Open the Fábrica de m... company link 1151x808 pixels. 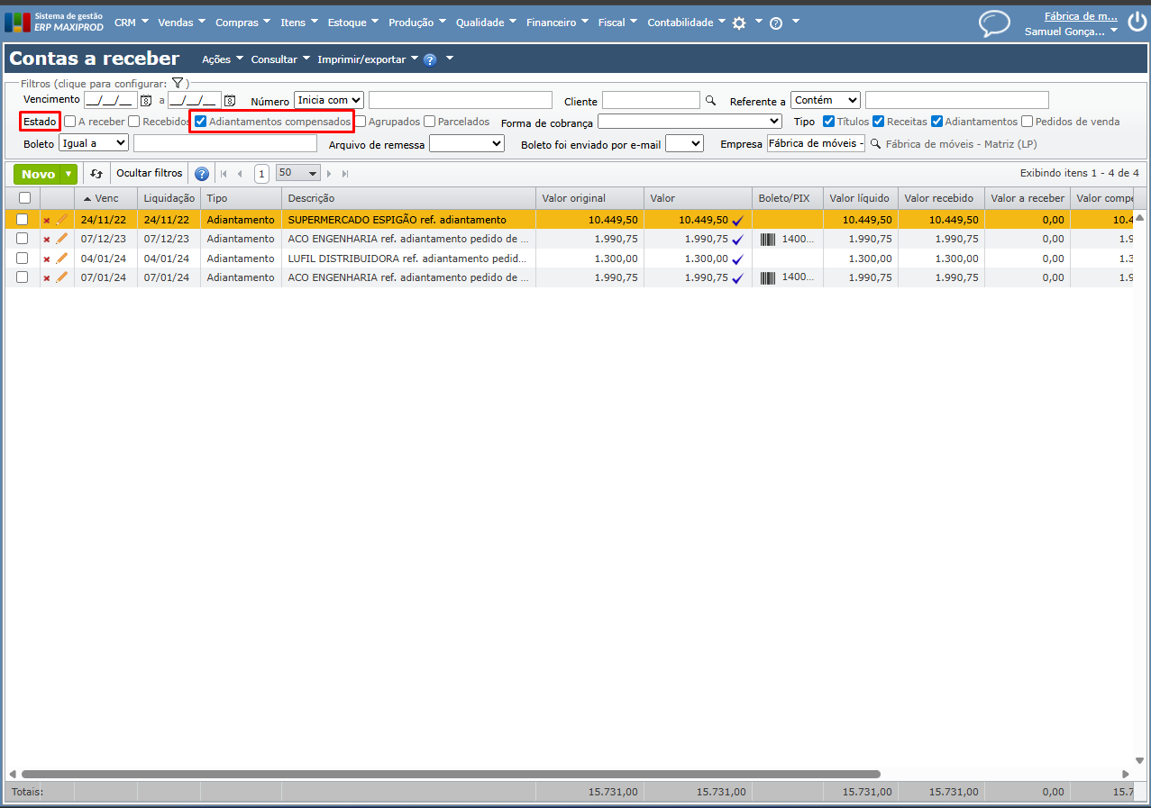tap(1081, 16)
